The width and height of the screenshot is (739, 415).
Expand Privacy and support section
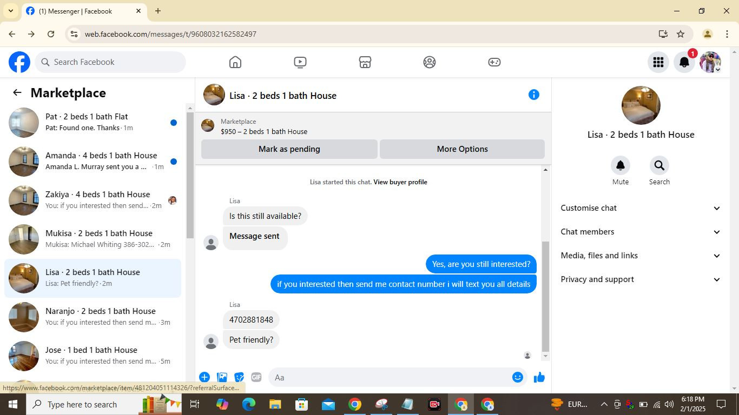641,279
